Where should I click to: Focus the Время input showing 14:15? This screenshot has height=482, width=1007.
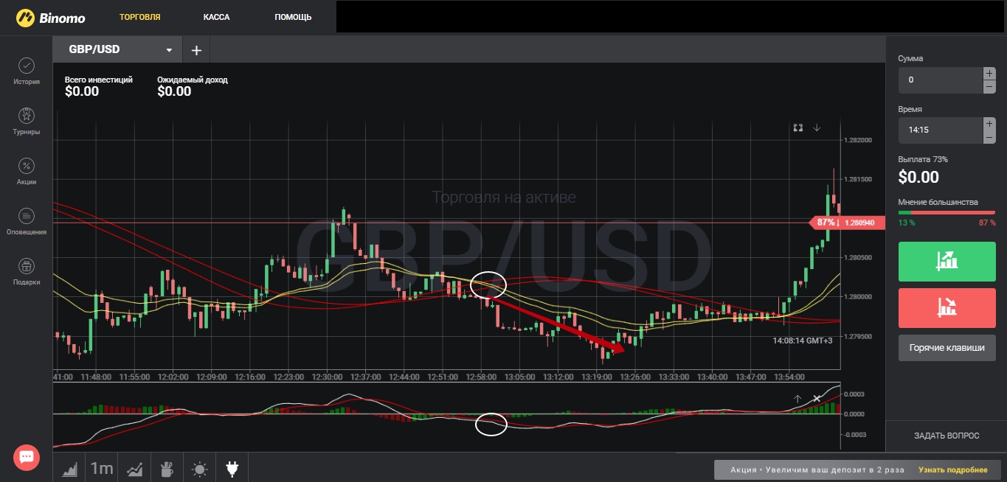941,130
